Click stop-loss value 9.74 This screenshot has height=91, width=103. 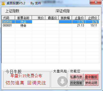click(94, 22)
